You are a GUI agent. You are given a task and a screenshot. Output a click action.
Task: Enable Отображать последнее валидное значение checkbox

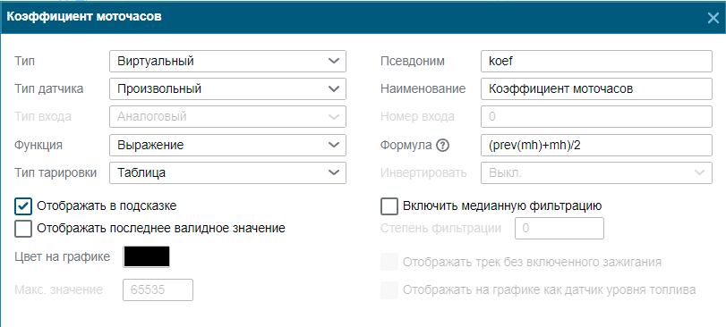coord(23,229)
